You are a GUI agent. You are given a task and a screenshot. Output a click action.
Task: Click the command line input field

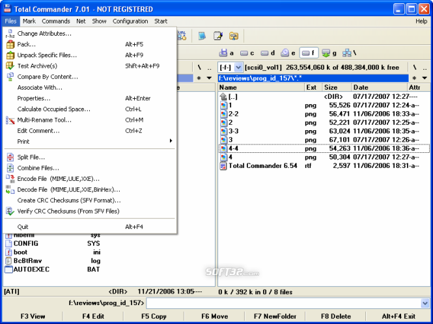[x=284, y=303]
